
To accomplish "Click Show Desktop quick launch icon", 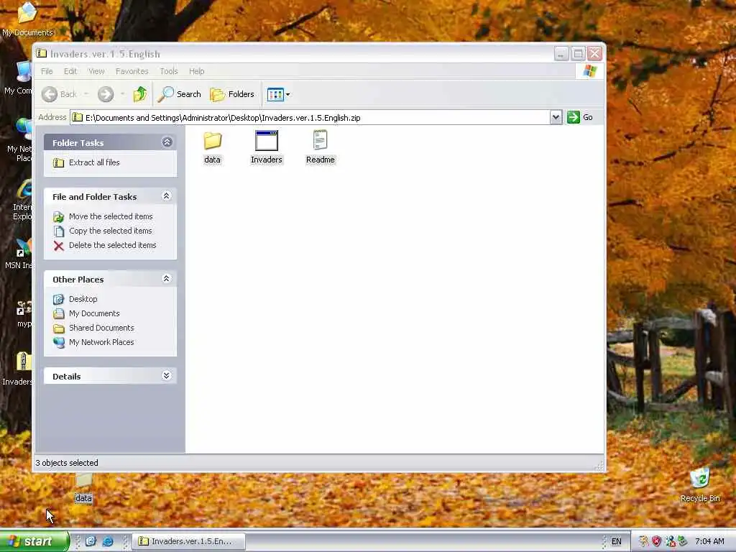I will (91, 541).
